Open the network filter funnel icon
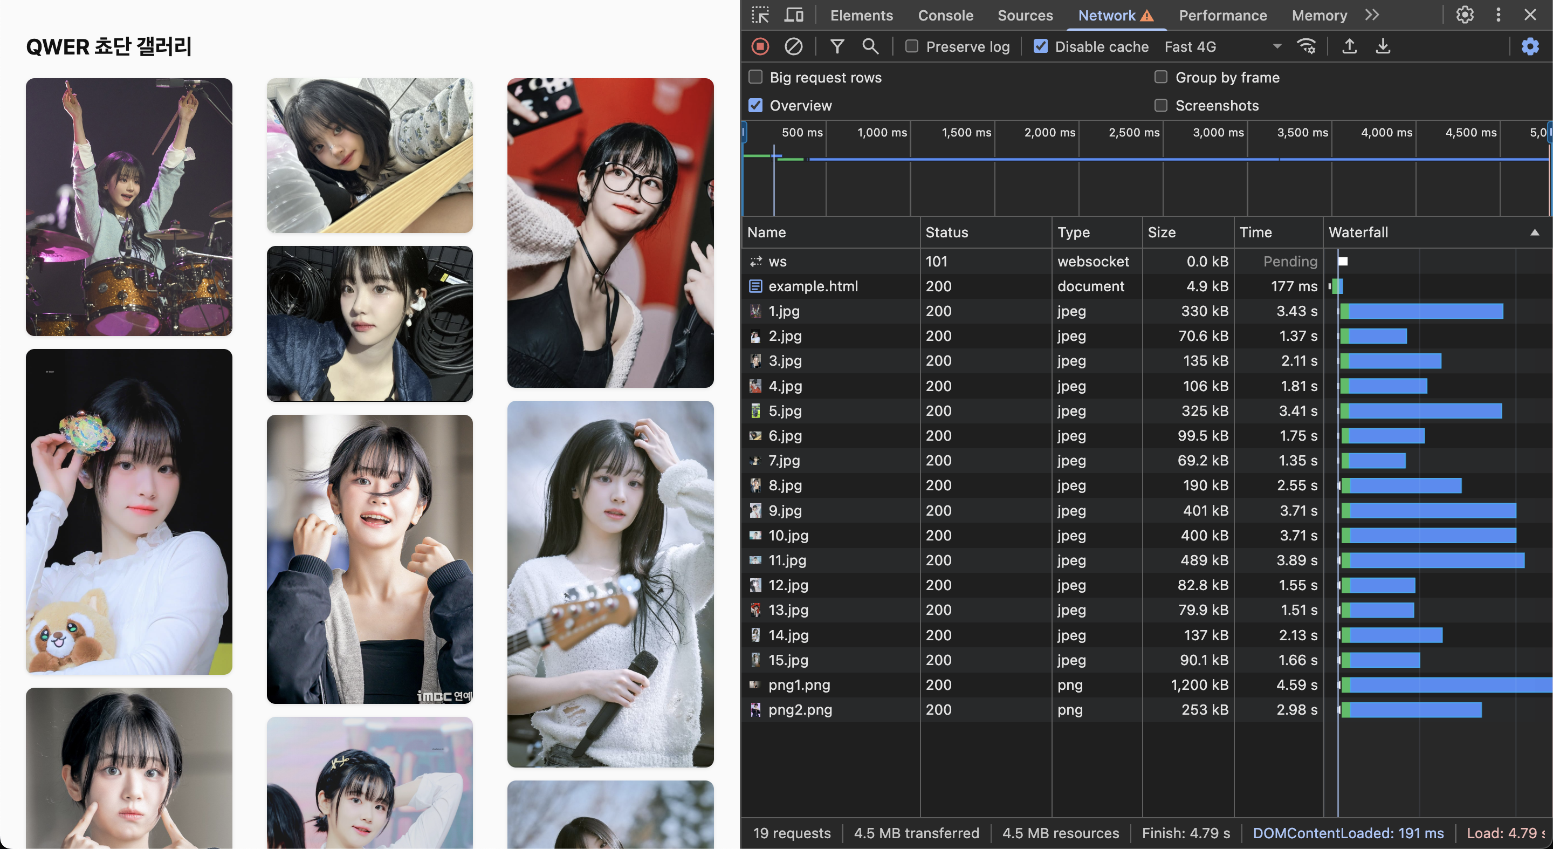 pos(837,46)
